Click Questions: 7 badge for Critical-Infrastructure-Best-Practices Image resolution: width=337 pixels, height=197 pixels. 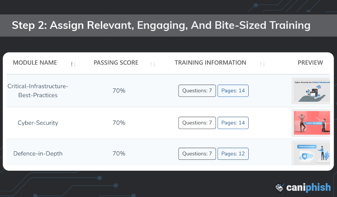coord(197,91)
